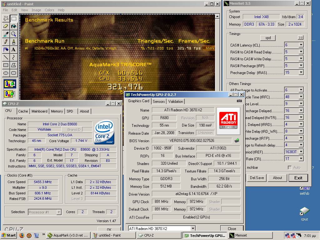Open the GPU-Z graphics card selector dropdown
Viewport: 320px width, 240px height.
point(193,228)
